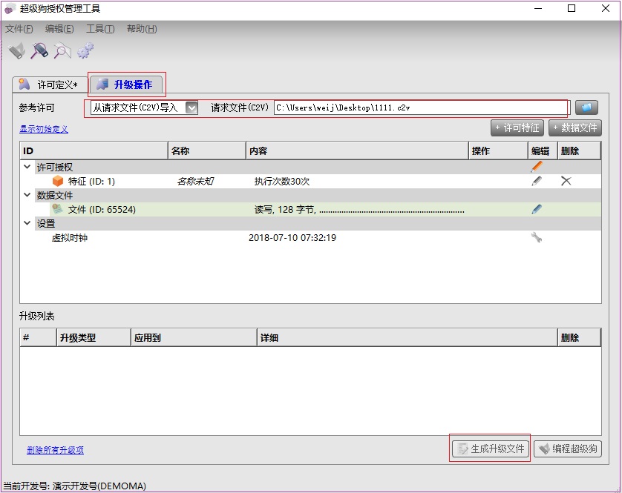The height and width of the screenshot is (493, 622).
Task: Click the USB dongle toolbar icon
Action: (17, 50)
